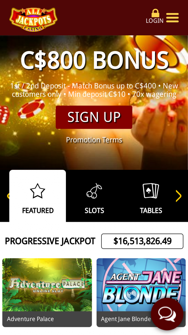Select the playing cards Tables icon
The width and height of the screenshot is (188, 335).
coord(151,191)
